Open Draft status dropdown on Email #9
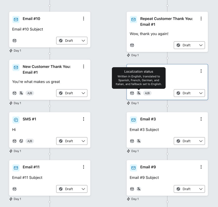The width and height of the screenshot is (218, 207). coord(189,189)
